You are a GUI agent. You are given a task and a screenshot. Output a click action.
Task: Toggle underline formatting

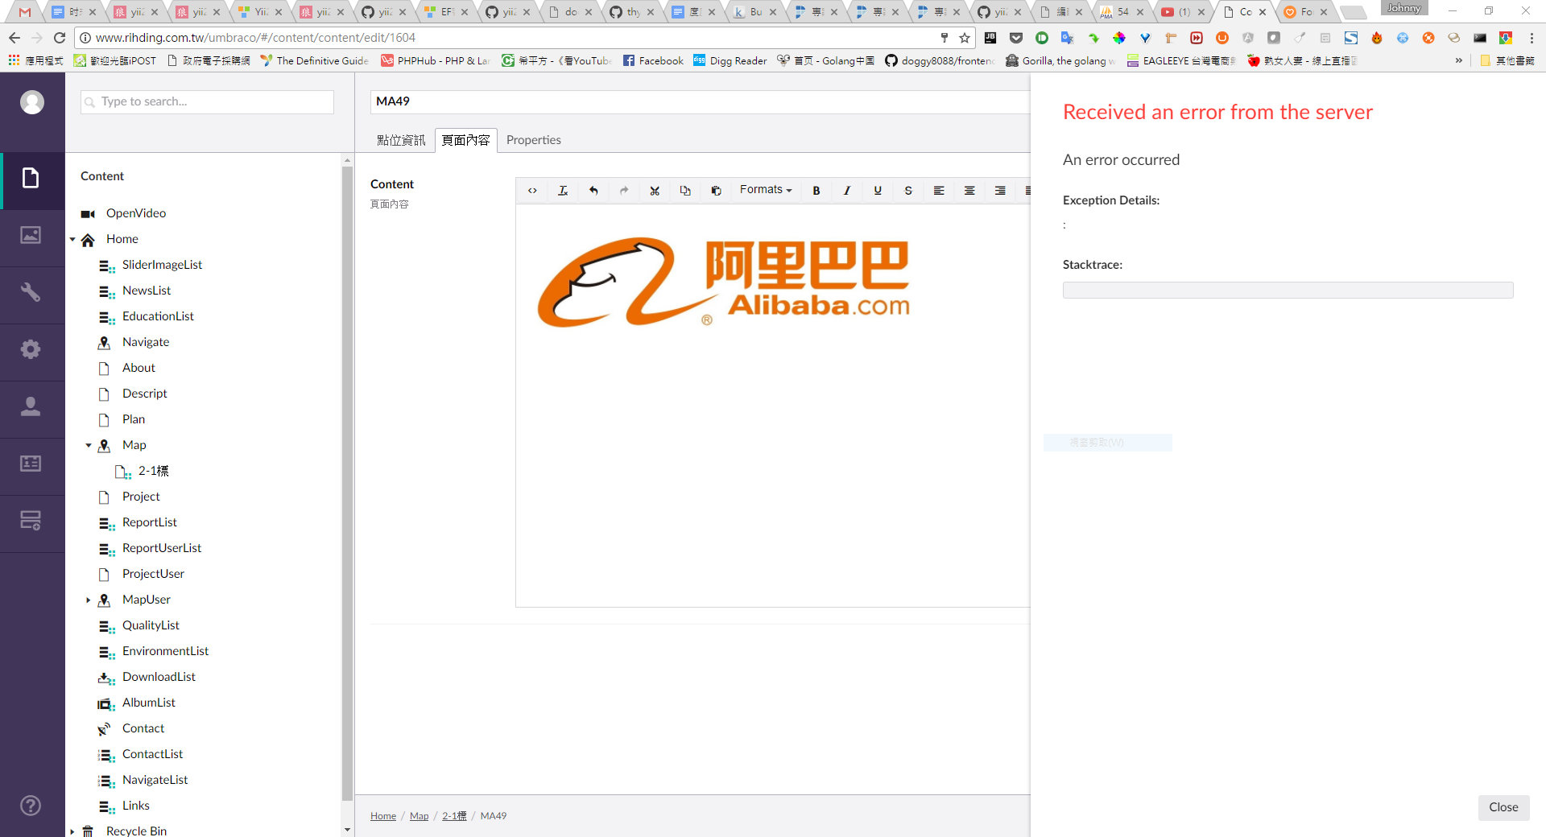point(878,191)
